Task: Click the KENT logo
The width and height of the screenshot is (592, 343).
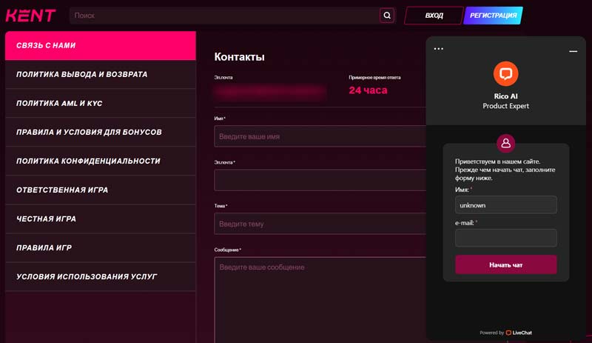Action: point(32,15)
